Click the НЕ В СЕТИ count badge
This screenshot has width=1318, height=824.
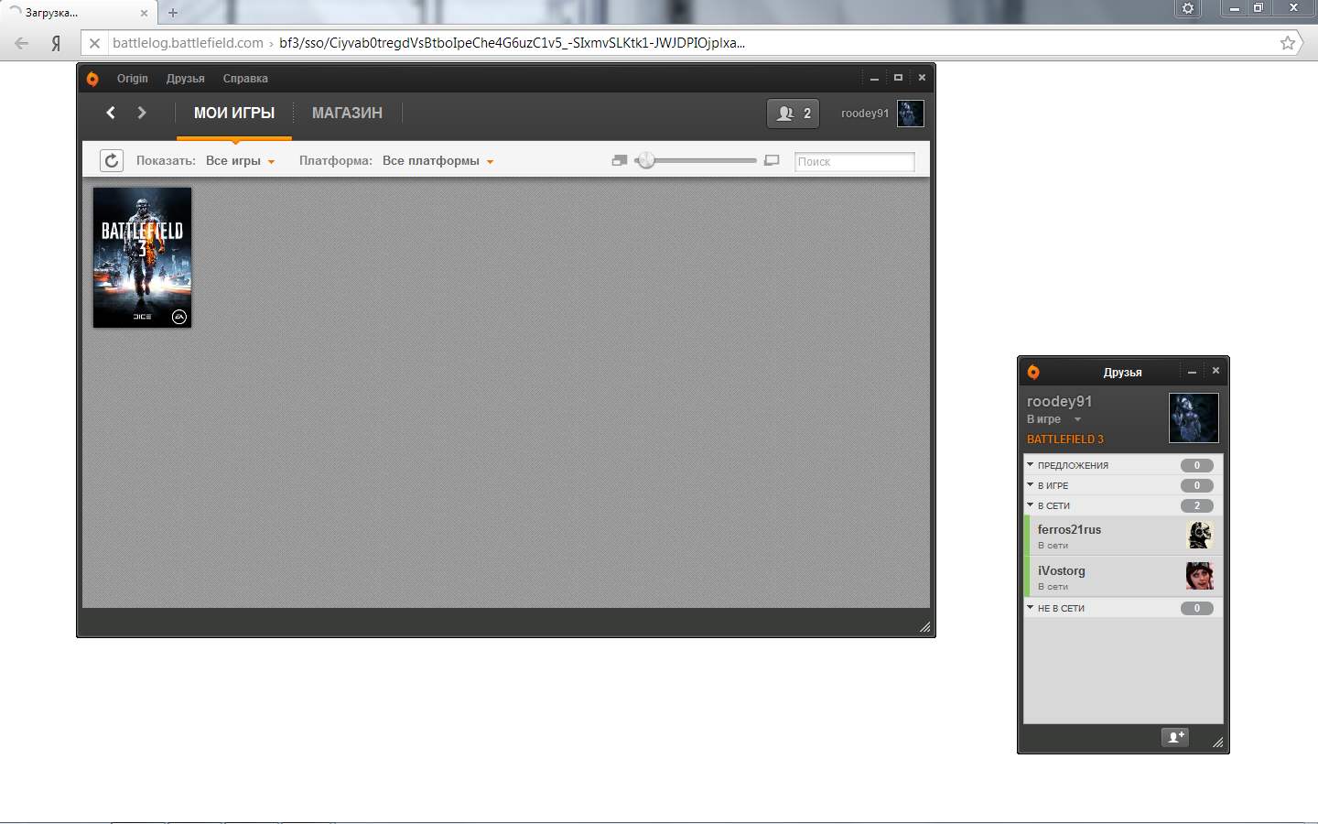tap(1196, 608)
